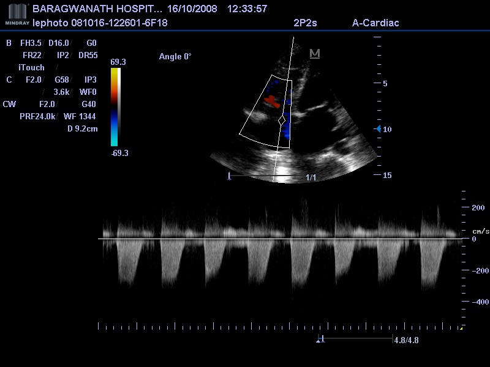The height and width of the screenshot is (367, 490).
Task: Click the WF 1344 wall filter value
Action: pos(80,116)
